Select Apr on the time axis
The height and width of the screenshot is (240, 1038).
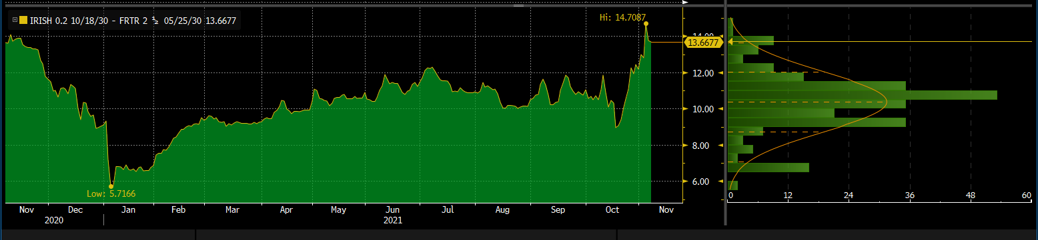(x=286, y=209)
